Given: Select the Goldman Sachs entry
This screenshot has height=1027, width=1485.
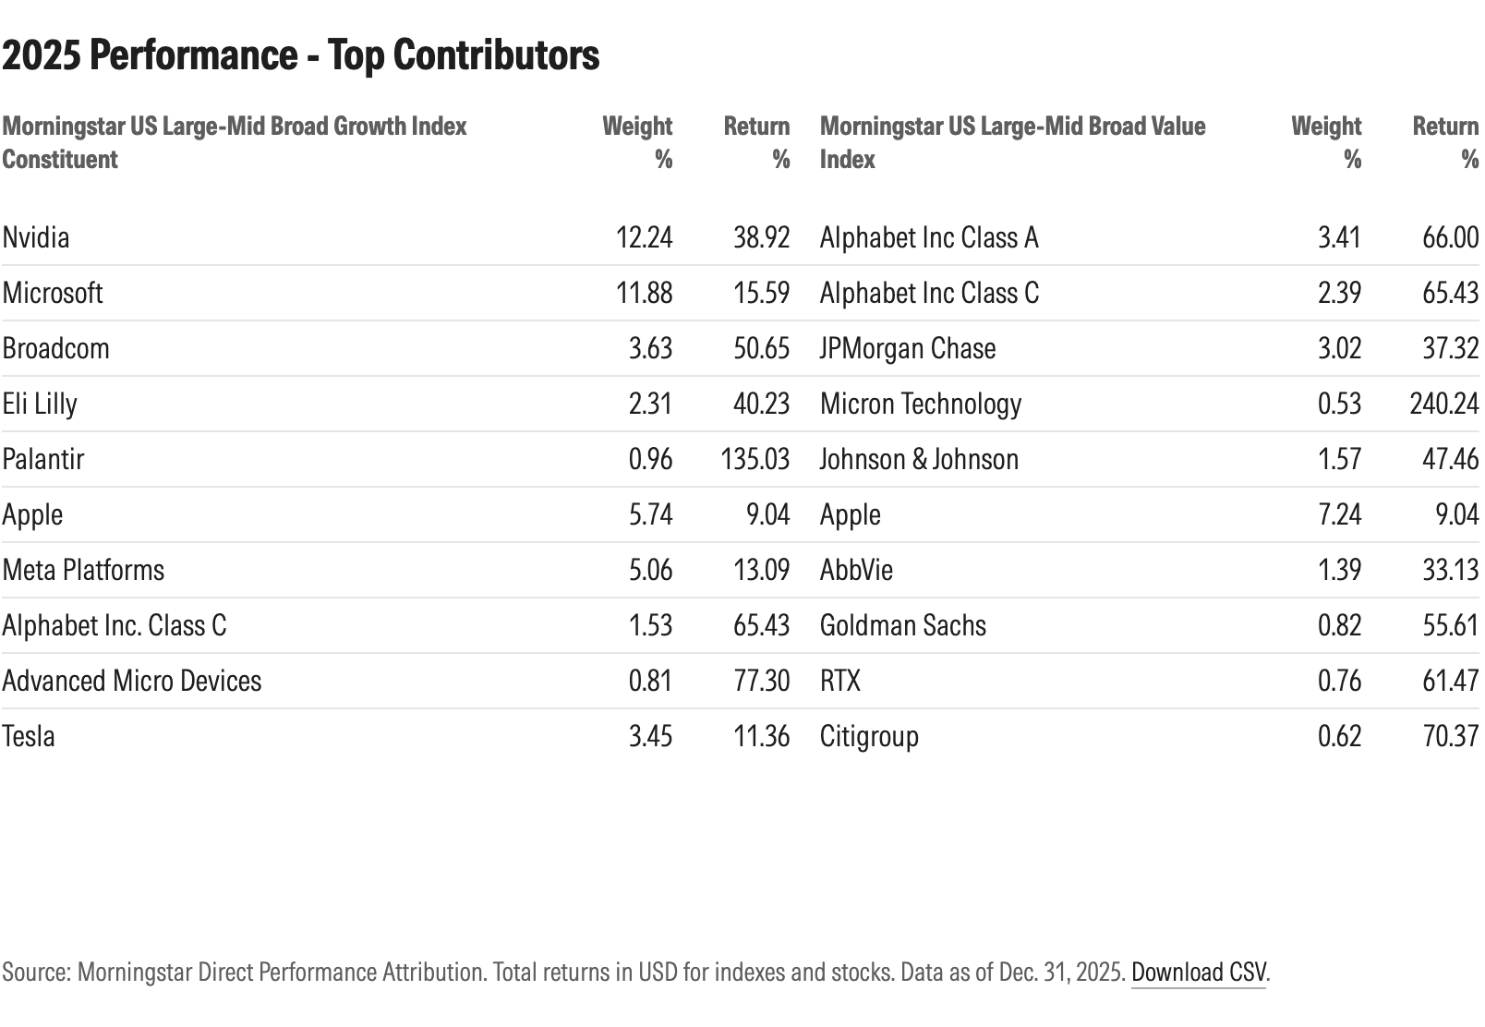Looking at the screenshot, I should 903,625.
